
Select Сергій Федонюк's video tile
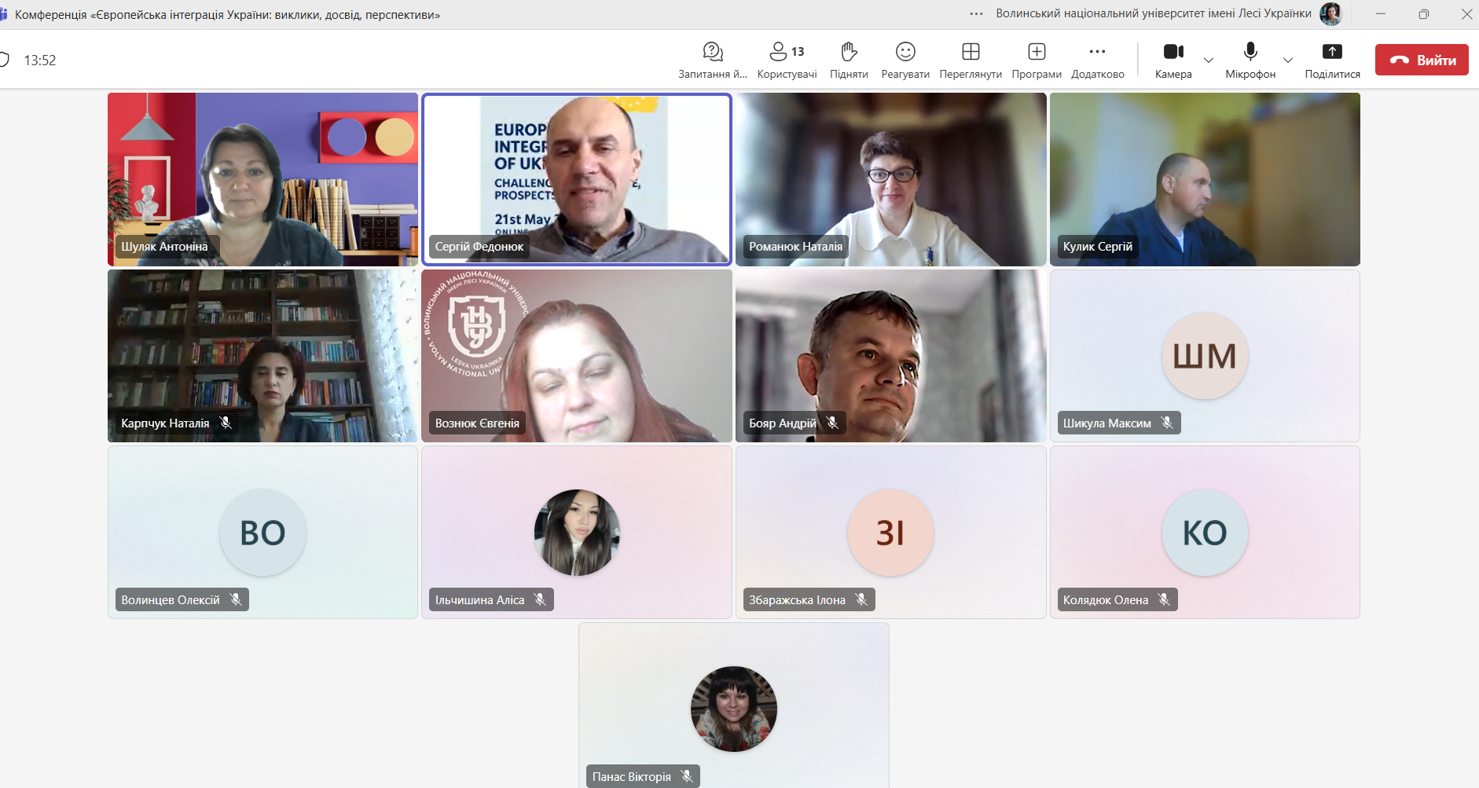pyautogui.click(x=577, y=179)
